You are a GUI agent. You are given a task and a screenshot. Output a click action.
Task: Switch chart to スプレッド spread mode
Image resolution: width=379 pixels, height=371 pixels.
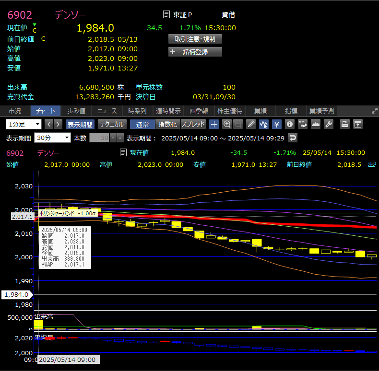coord(193,124)
